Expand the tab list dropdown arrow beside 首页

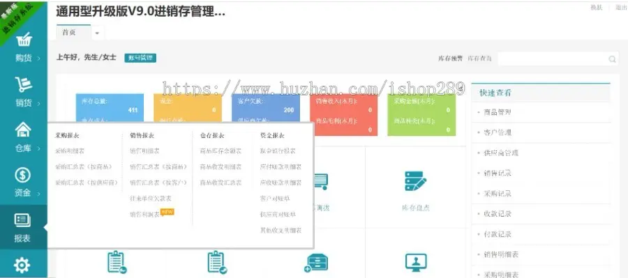click(97, 33)
